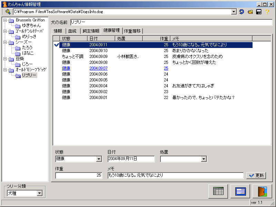Click the 更新 update button
The height and width of the screenshot is (207, 276).
[x=256, y=175]
